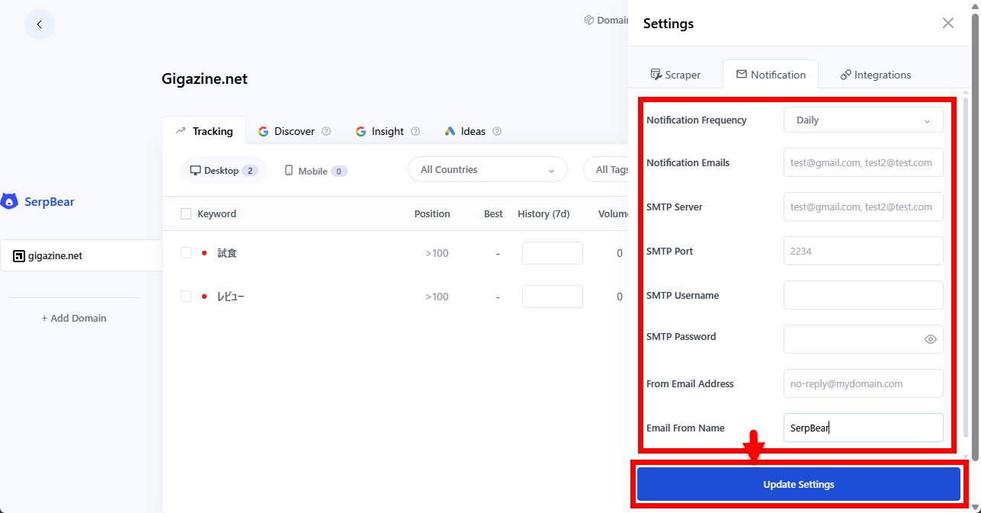Click the help icon next to Ideas
981x513 pixels.
497,131
